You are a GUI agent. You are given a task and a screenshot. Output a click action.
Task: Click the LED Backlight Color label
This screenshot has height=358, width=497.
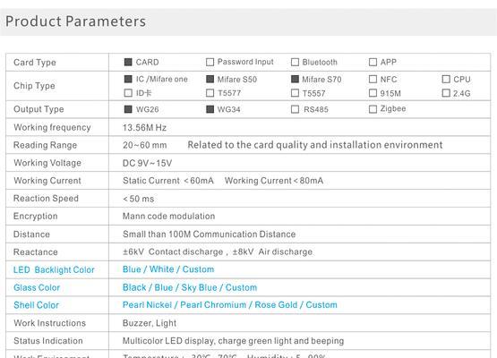(x=54, y=270)
